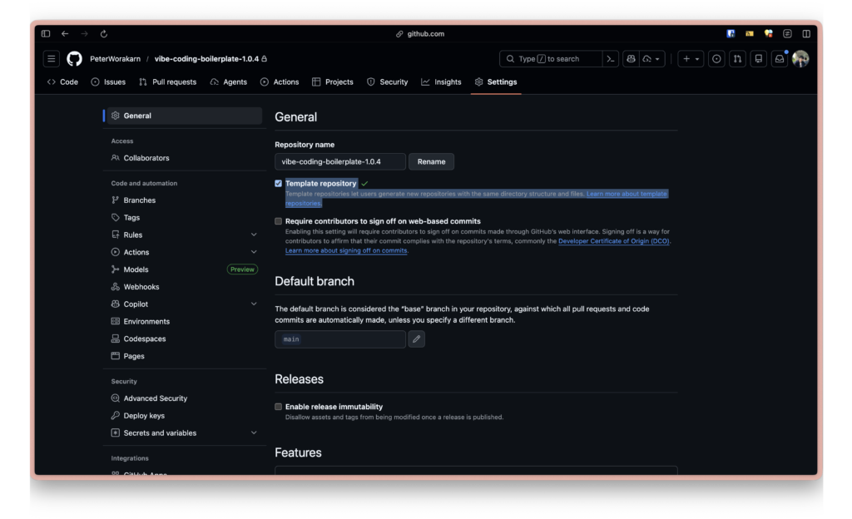Enable release immutability
The width and height of the screenshot is (852, 519).
coord(279,406)
